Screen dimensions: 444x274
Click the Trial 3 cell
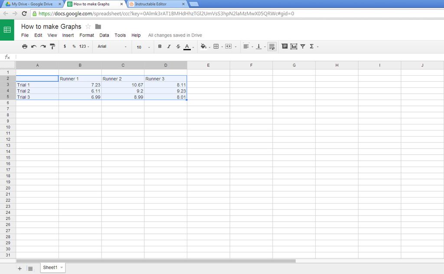(37, 97)
